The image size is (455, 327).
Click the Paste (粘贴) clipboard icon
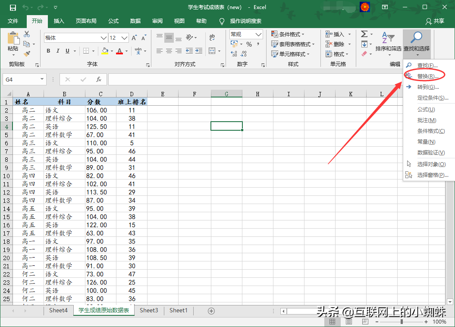(x=13, y=38)
